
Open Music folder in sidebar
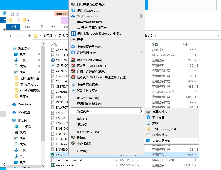pos(23,156)
